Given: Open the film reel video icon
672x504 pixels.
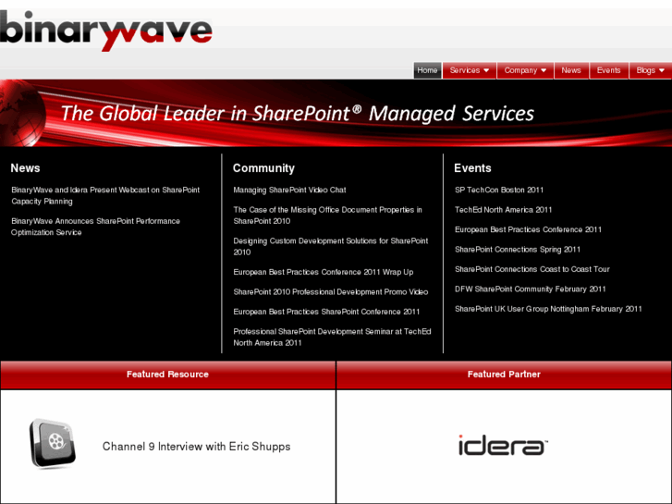Looking at the screenshot, I should [x=53, y=443].
